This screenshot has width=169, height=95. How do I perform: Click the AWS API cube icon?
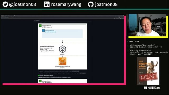63,49
